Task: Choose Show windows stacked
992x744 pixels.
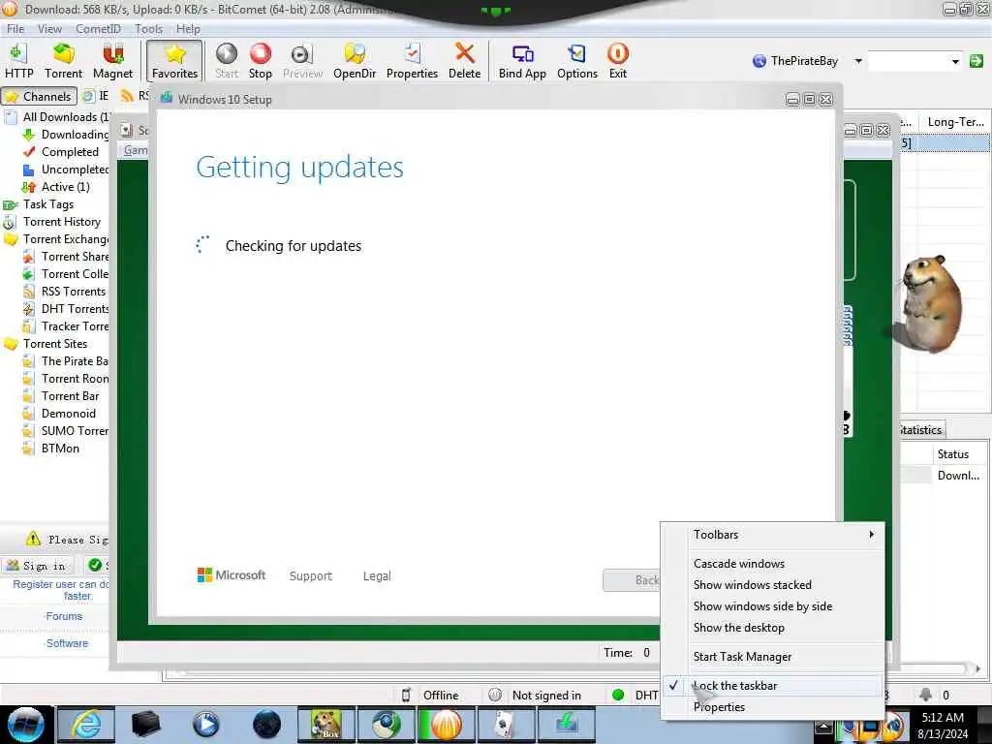Action: pyautogui.click(x=752, y=584)
